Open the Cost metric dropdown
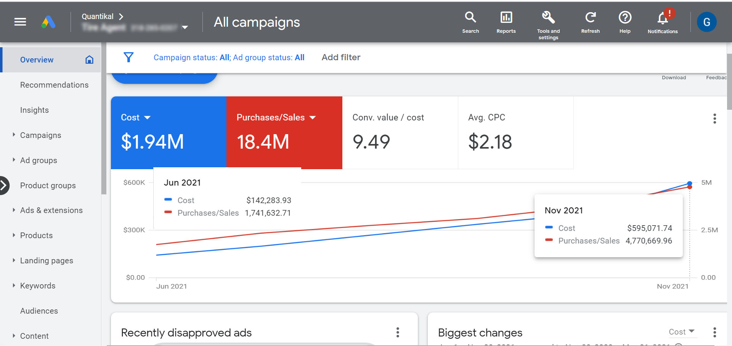732x346 pixels. coord(148,117)
